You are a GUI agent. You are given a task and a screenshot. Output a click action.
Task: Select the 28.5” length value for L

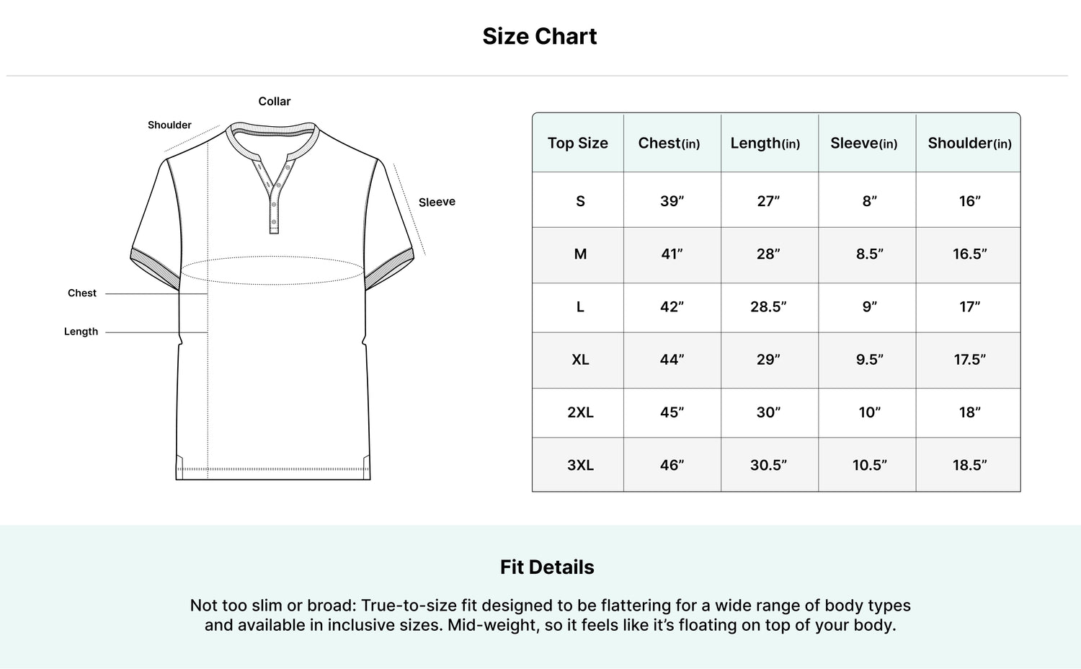(x=768, y=306)
